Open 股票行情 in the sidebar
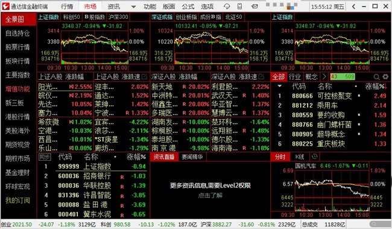The image size is (392, 229). click(x=17, y=47)
